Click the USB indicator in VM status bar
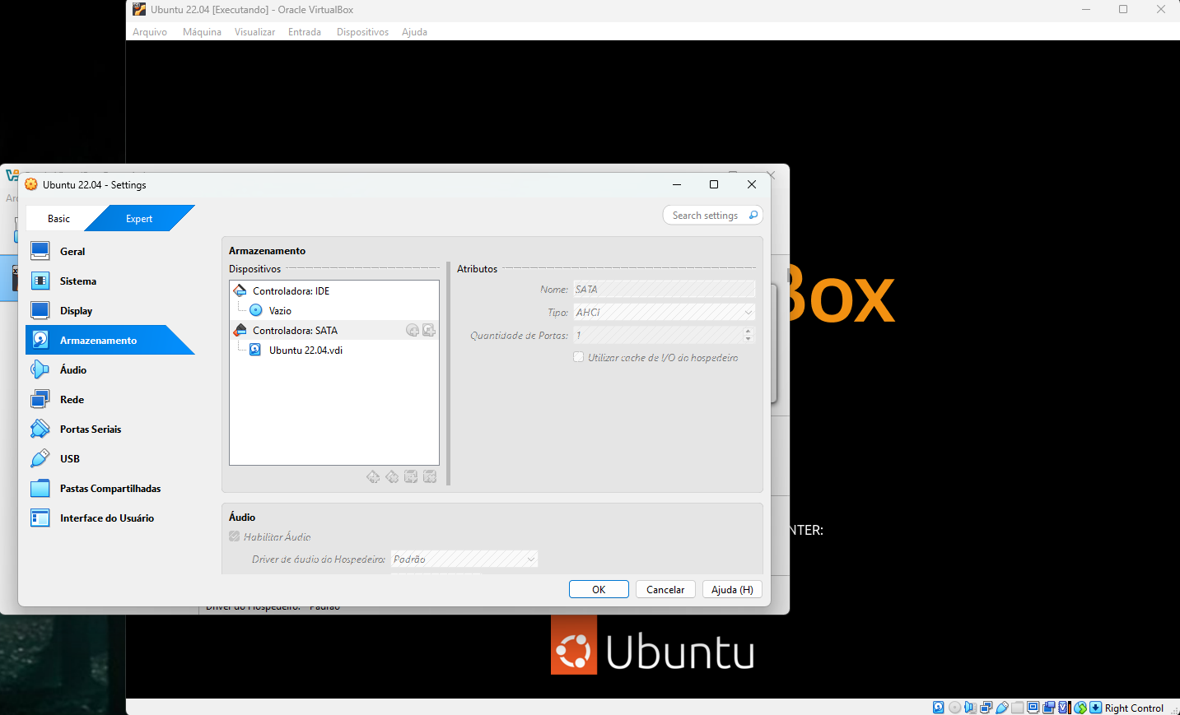Viewport: 1180px width, 715px height. pyautogui.click(x=1002, y=708)
